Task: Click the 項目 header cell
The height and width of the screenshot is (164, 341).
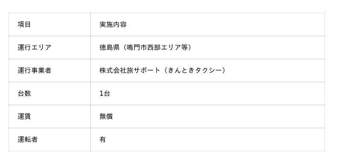Action: 49,24
